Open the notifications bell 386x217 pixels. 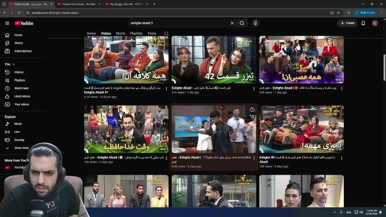(x=363, y=23)
